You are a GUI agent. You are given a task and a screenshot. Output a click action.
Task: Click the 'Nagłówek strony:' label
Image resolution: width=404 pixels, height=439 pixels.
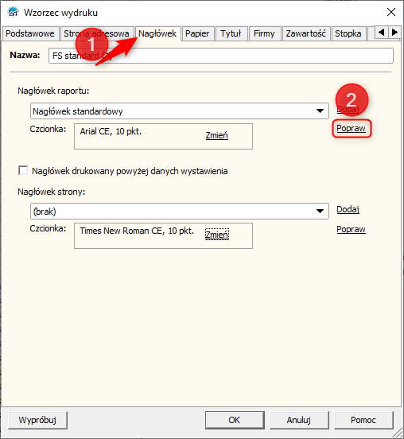pos(52,192)
